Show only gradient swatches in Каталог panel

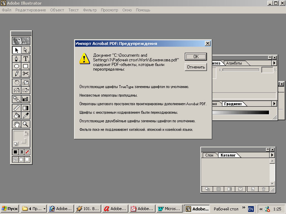tap(230, 189)
